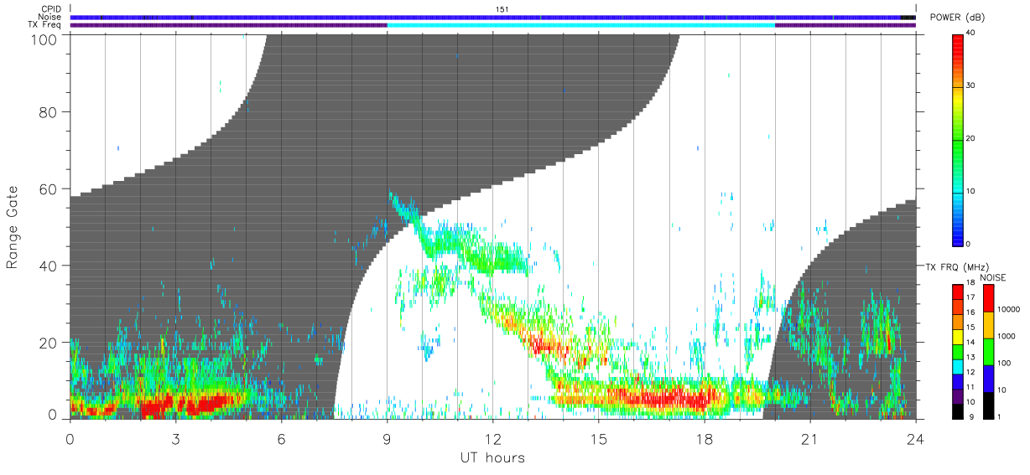Click Range Gate tick label "40" on y-axis
Viewport: 1030px width, 475px height.
(50, 266)
